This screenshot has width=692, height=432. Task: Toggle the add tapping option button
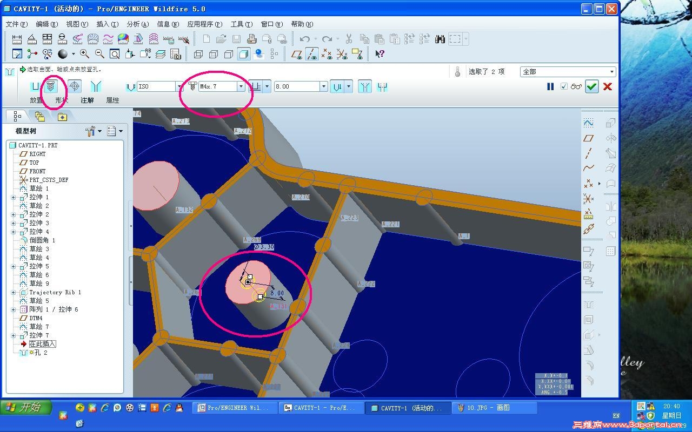click(x=75, y=86)
